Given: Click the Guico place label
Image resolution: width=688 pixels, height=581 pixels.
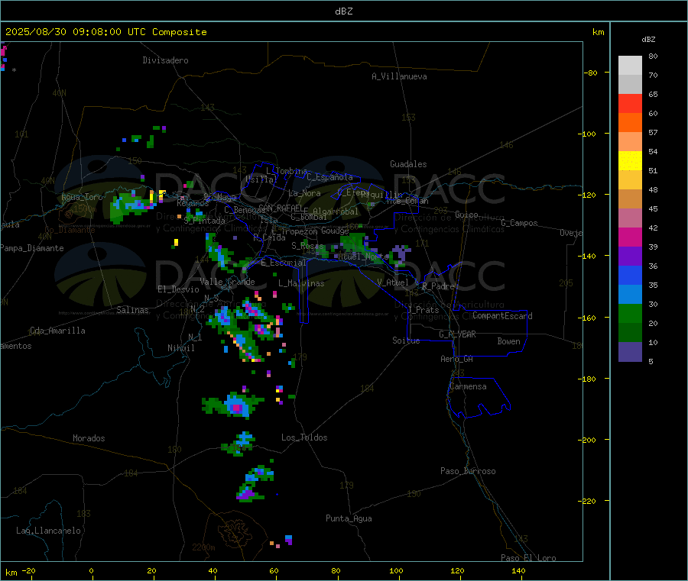Looking at the screenshot, I should tap(466, 215).
